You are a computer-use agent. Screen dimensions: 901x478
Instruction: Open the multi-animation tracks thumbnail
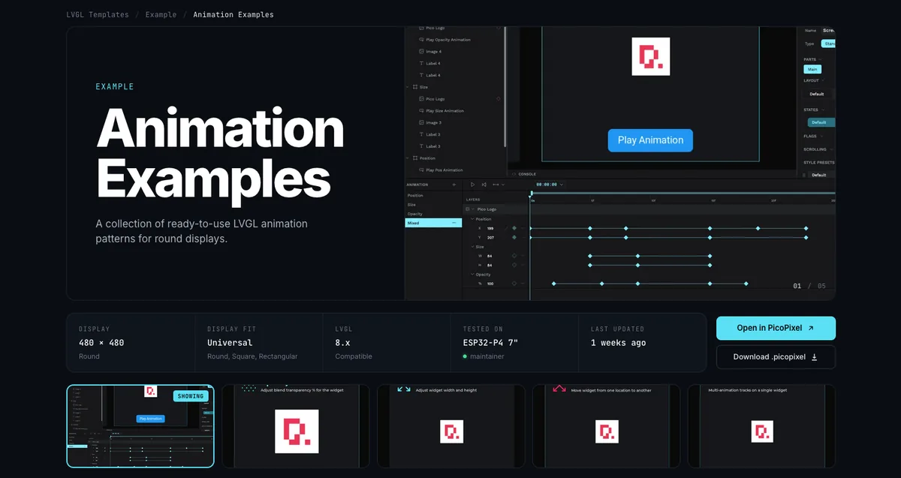click(761, 426)
